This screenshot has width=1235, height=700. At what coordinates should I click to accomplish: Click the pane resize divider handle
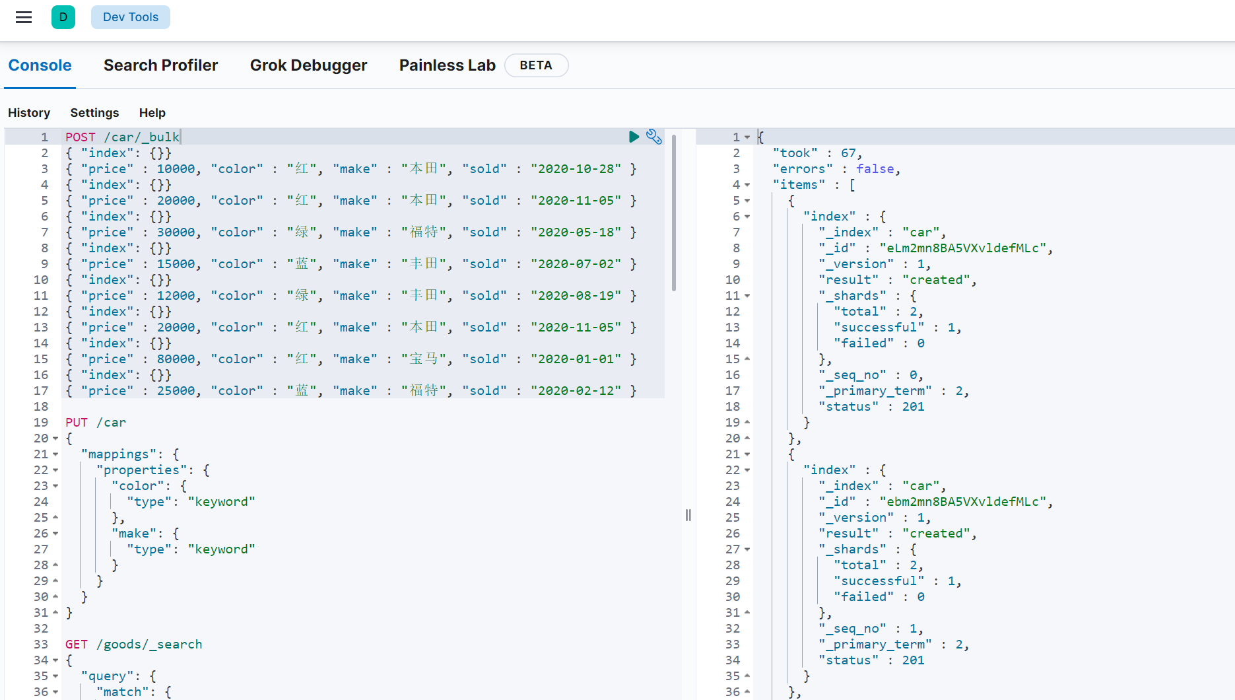pos(688,515)
